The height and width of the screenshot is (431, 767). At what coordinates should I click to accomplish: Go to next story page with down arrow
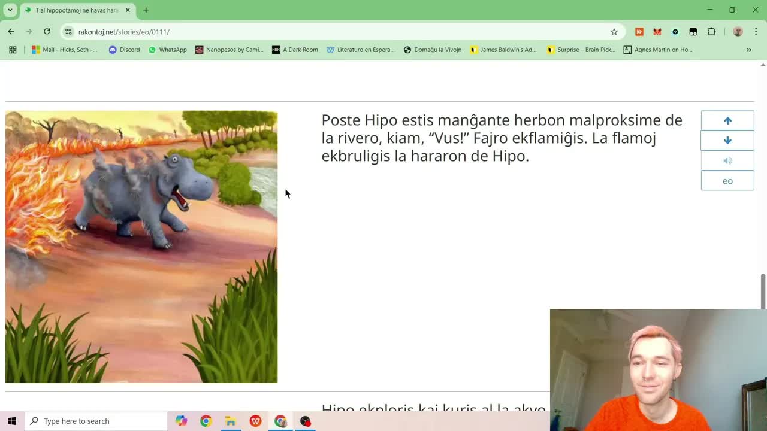point(727,140)
